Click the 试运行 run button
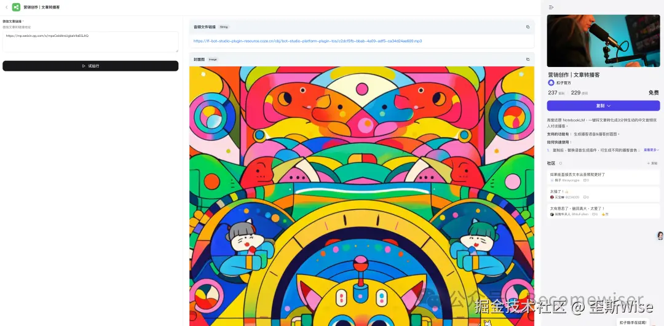This screenshot has height=326, width=664. click(90, 66)
